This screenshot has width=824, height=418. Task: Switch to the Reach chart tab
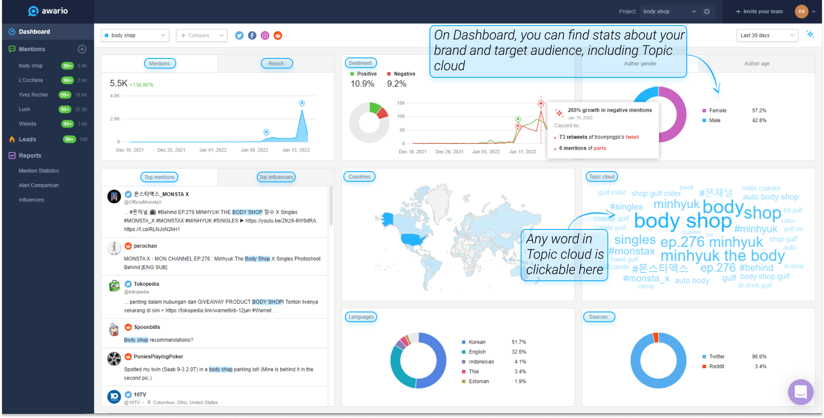coord(276,64)
